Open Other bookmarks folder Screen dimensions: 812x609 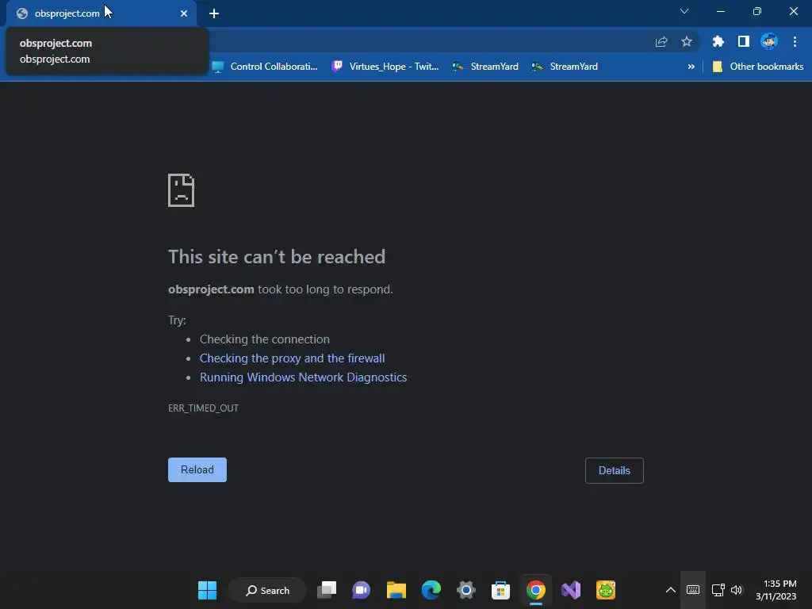pyautogui.click(x=758, y=67)
